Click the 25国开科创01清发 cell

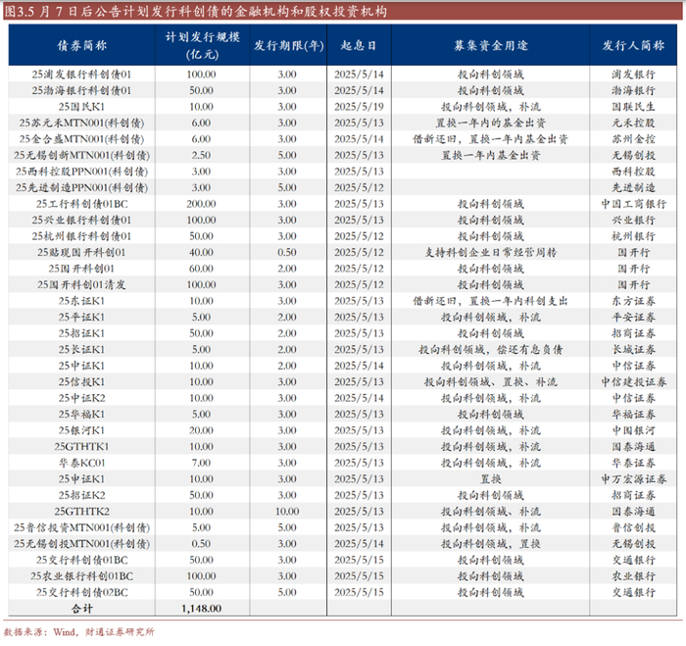coord(81,285)
